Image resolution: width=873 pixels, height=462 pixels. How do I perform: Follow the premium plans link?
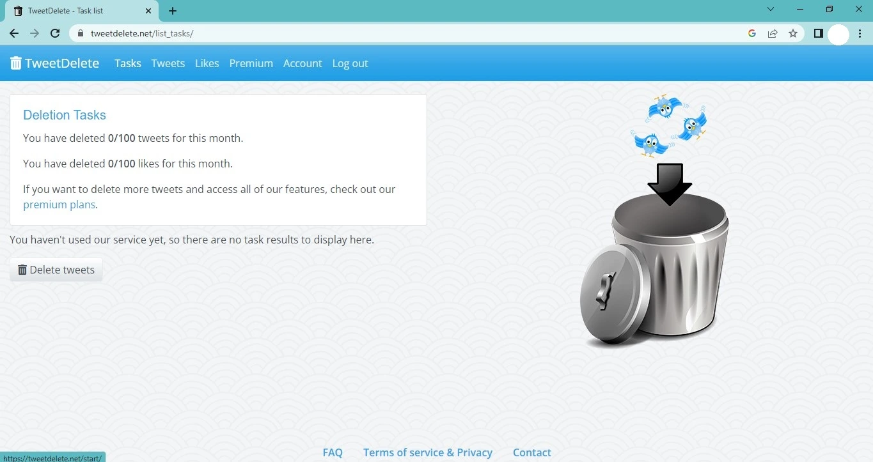coord(59,204)
